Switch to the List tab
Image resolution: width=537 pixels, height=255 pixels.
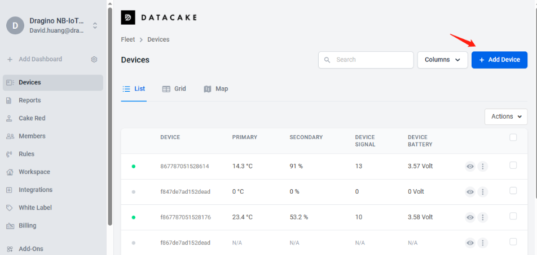(134, 89)
